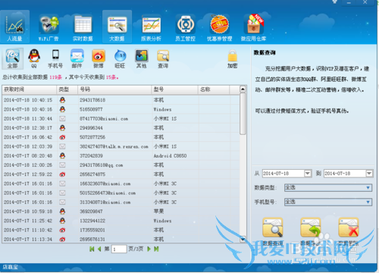The width and height of the screenshot is (379, 273).
Task: Minimize the application window
Action: coord(349,2)
